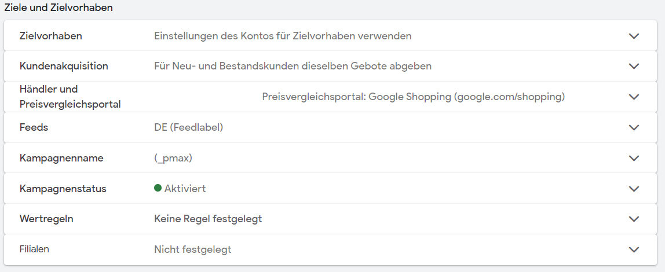Click the Nicht festgelegt value
Viewport: 665px width, 272px height.
192,249
